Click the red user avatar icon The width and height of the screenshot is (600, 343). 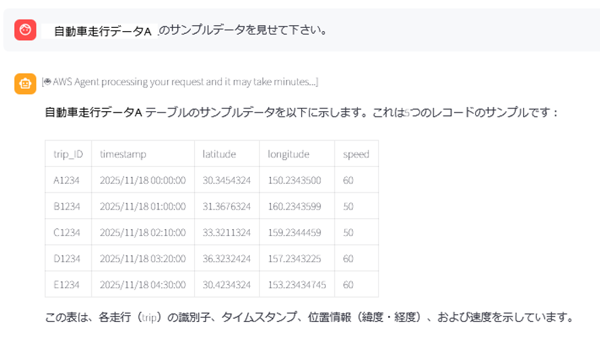(25, 30)
